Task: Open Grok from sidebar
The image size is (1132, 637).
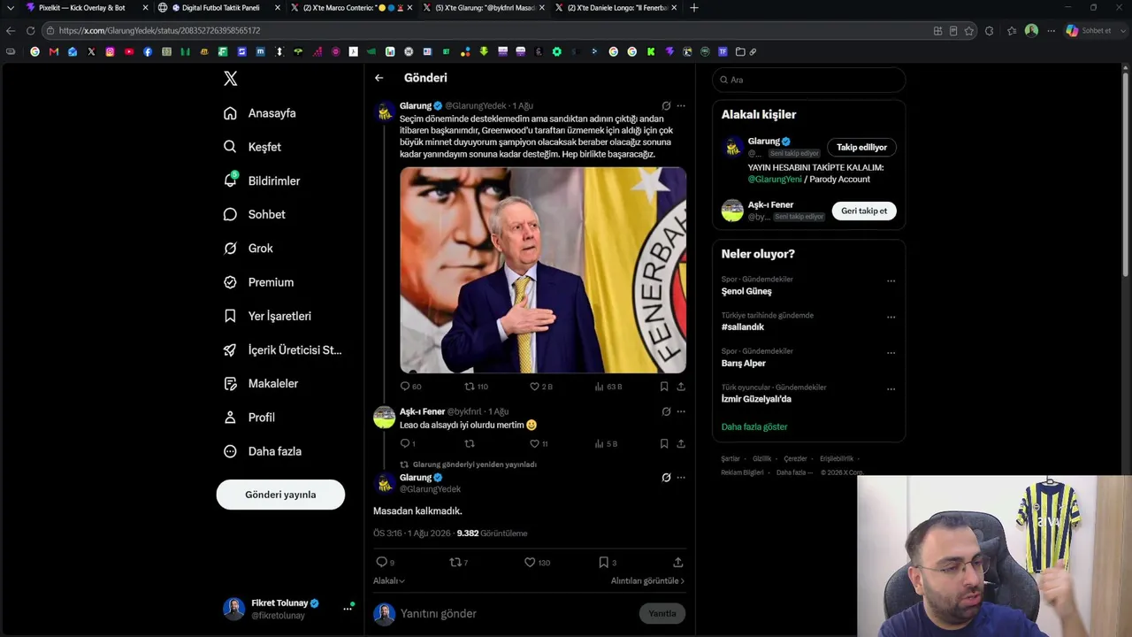Action: (x=249, y=249)
